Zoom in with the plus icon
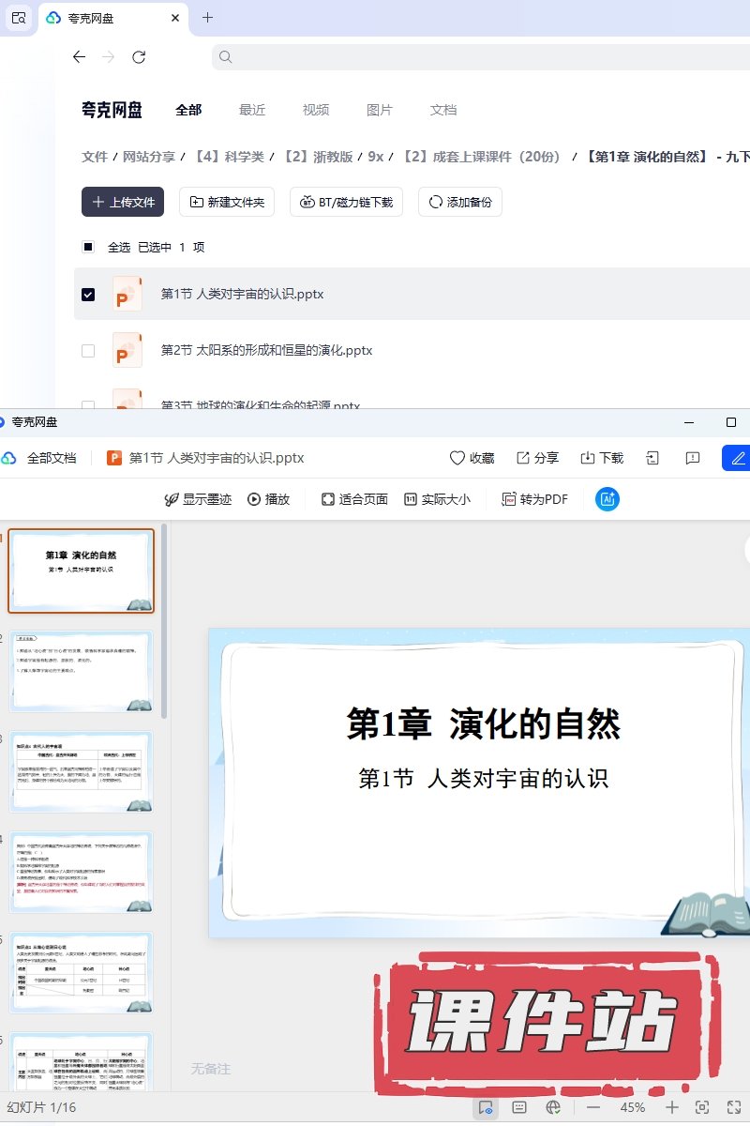Viewport: 750px width, 1126px height. point(671,1107)
